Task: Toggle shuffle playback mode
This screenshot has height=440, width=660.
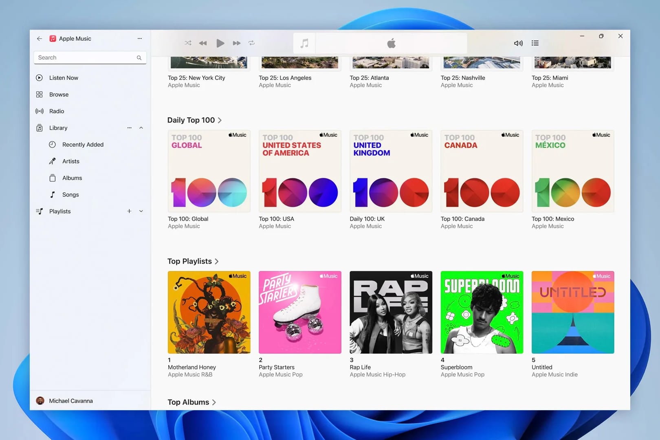Action: click(x=188, y=43)
